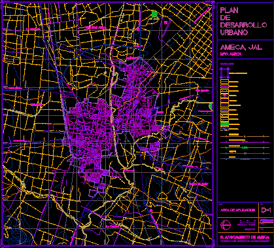Click the AMECA, JAL. heading text
This screenshot has width=274, height=248.
click(241, 47)
